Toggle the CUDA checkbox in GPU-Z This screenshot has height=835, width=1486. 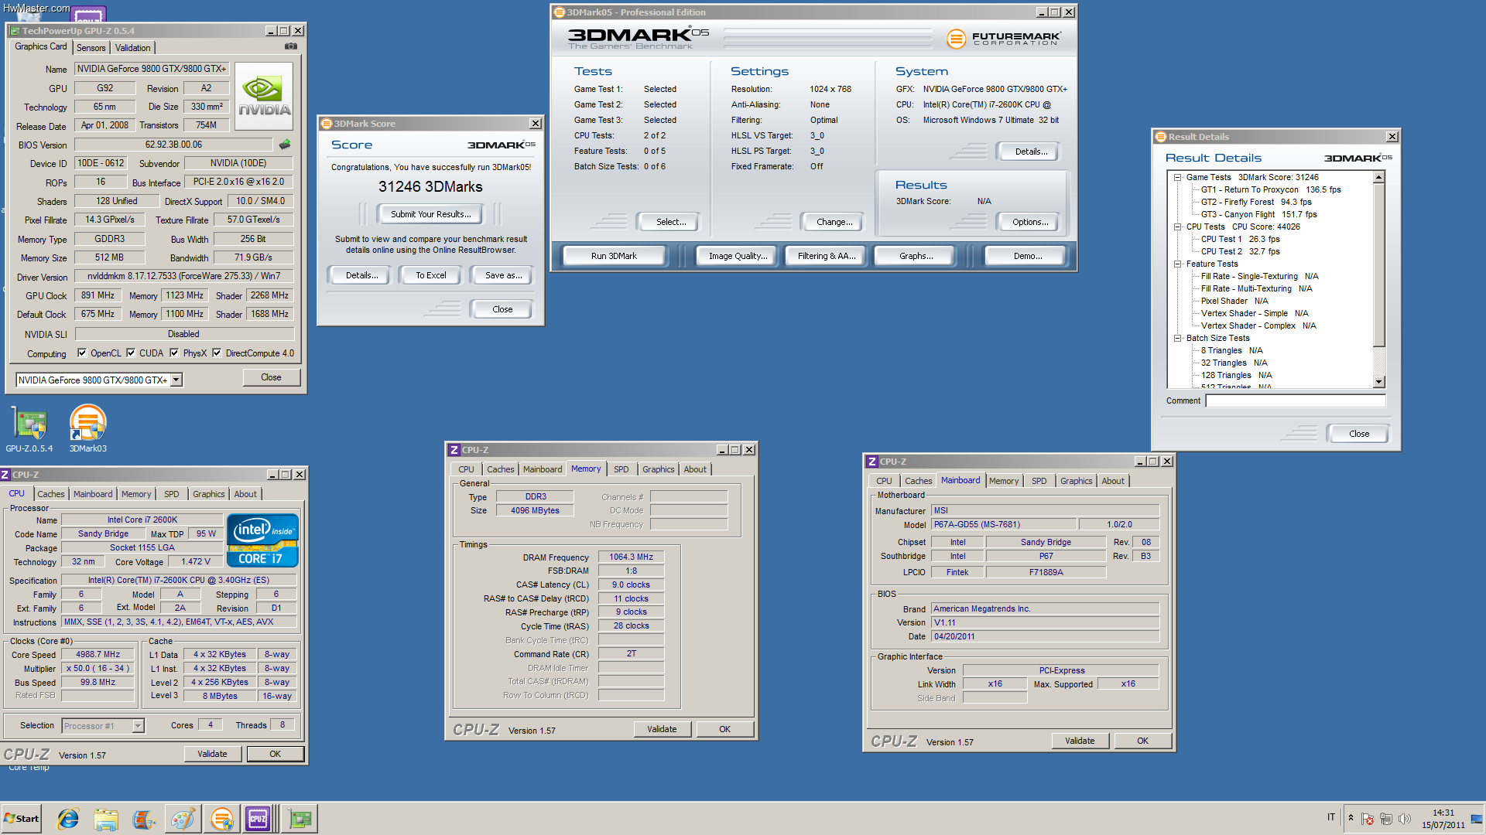131,353
